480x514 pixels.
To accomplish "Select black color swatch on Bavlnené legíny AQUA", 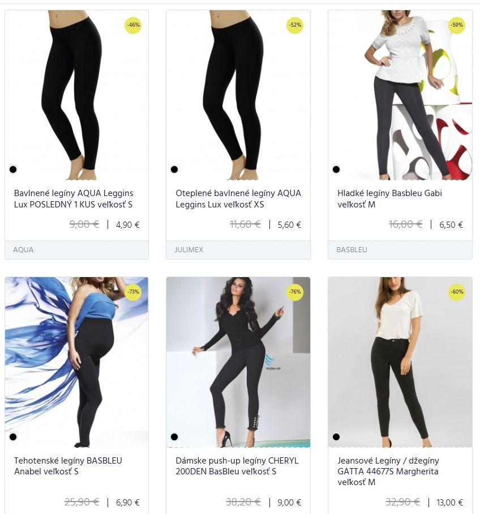I will 13,169.
